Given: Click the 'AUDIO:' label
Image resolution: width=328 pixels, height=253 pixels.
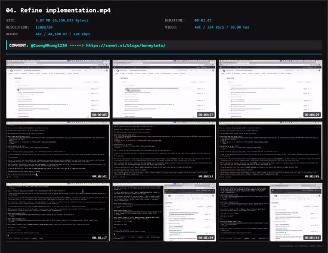Looking at the screenshot, I should [x=12, y=34].
